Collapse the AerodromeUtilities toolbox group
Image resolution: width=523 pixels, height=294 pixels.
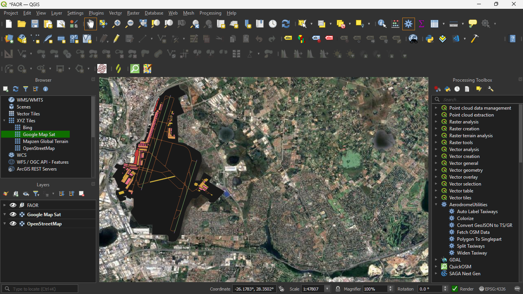(436, 205)
